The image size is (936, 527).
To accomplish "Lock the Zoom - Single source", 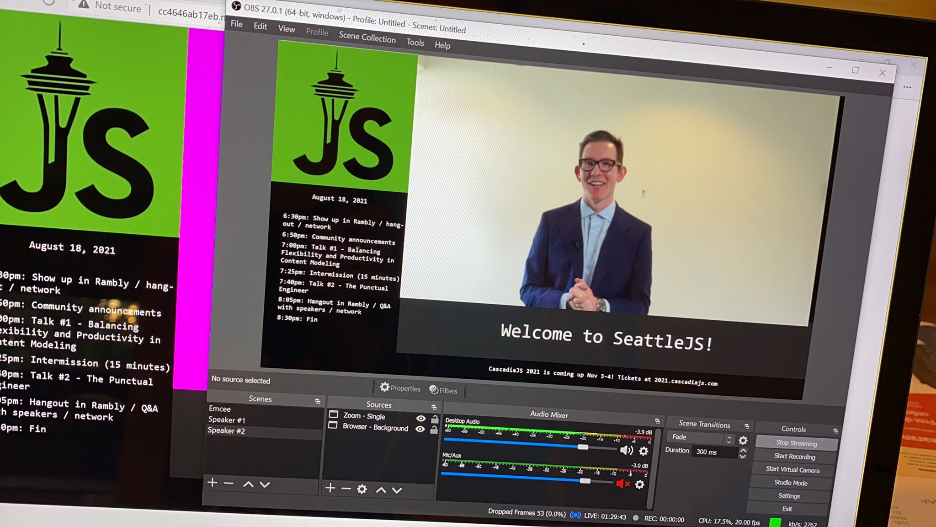I will [x=435, y=419].
